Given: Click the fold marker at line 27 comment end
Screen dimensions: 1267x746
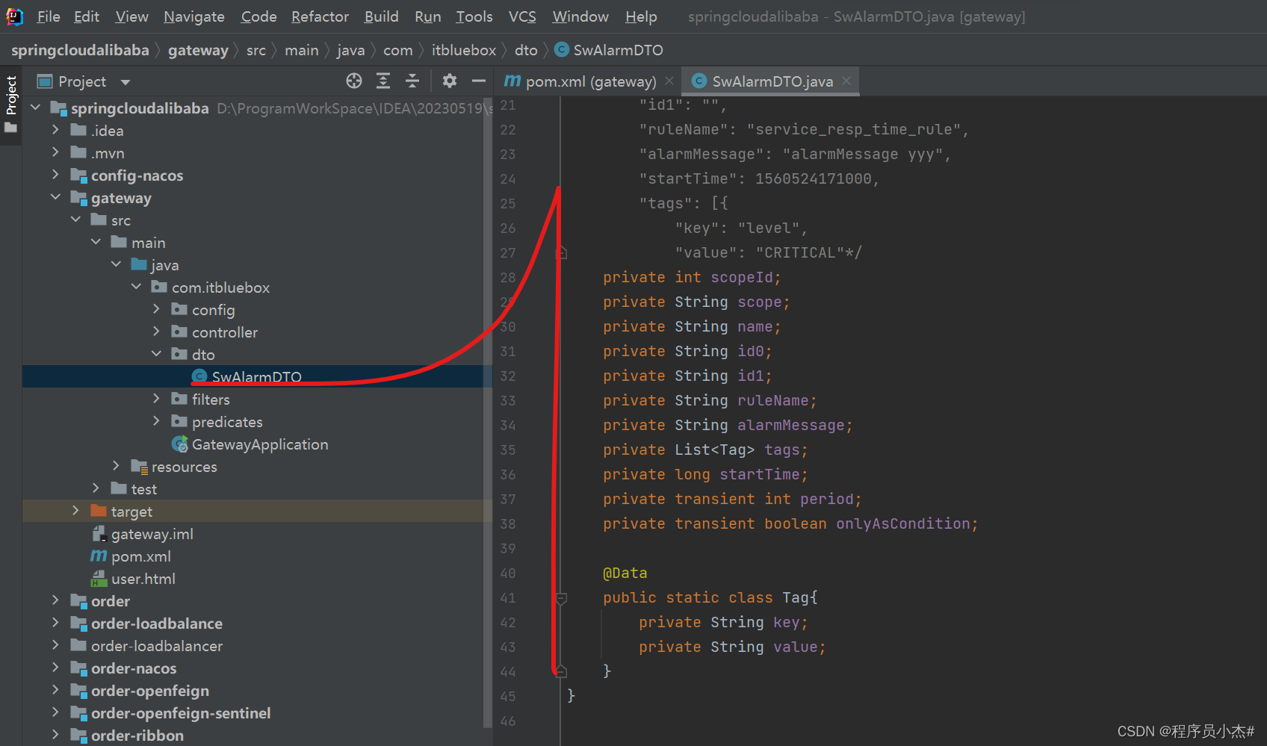Looking at the screenshot, I should 562,253.
